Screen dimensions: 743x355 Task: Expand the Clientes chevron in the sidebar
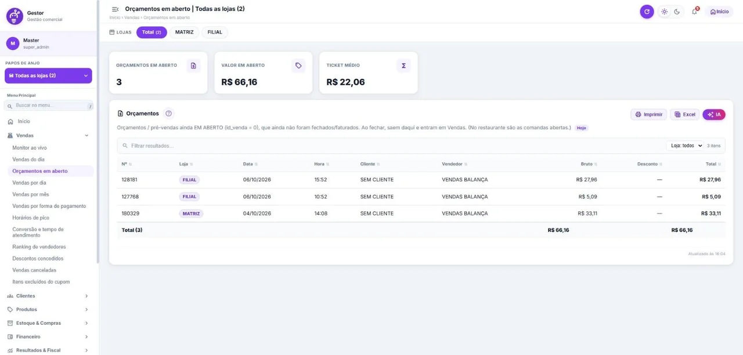pos(86,296)
